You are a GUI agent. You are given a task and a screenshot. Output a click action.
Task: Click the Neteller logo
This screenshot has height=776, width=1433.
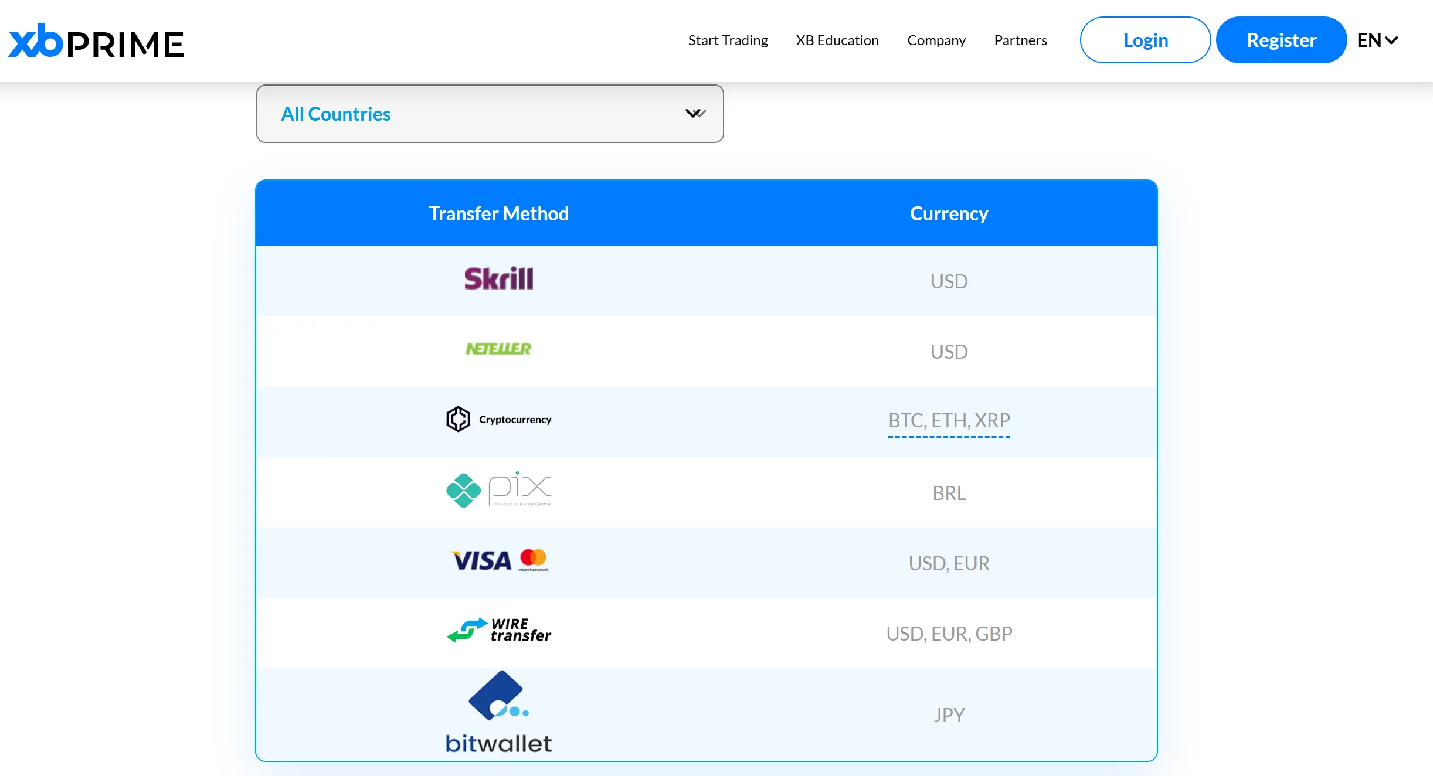[x=498, y=349]
